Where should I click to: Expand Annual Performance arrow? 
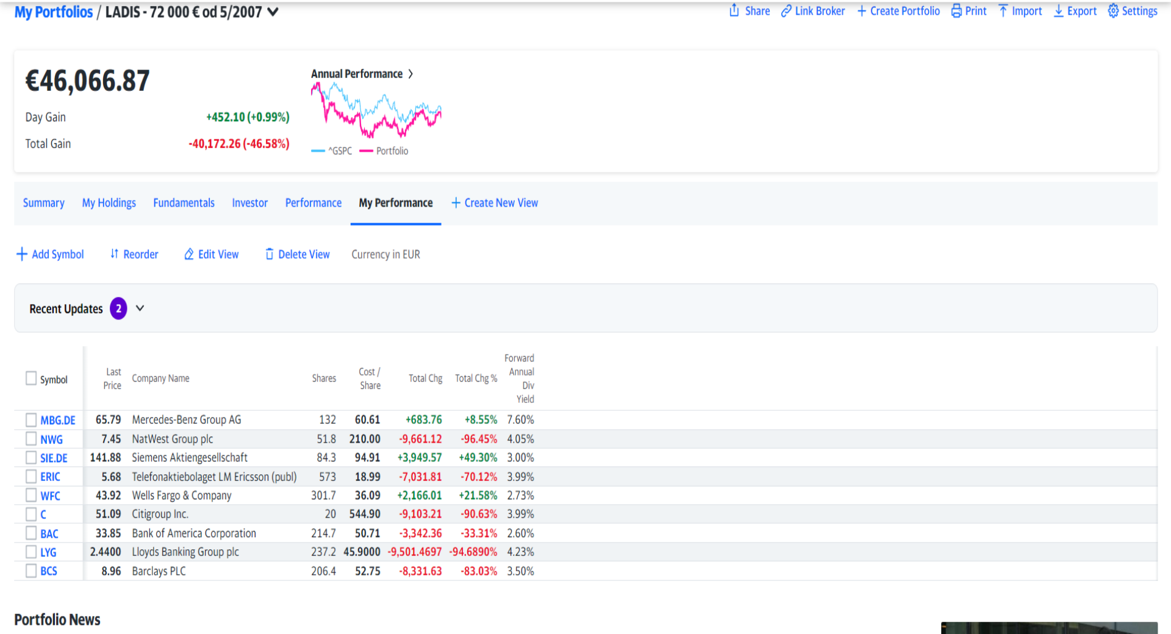click(410, 74)
